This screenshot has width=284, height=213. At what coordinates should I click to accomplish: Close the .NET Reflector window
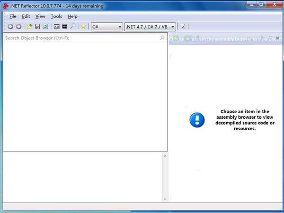point(274,5)
